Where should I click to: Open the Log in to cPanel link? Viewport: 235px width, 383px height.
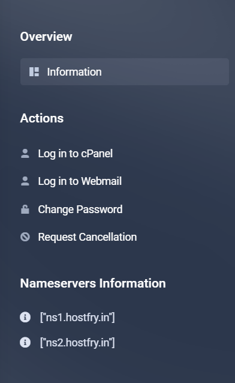click(76, 154)
